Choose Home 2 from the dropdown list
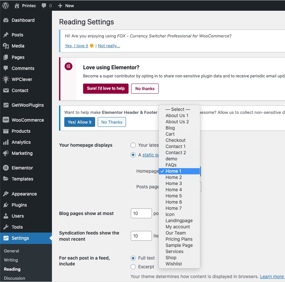Viewport: 285px width, 282px height. pyautogui.click(x=174, y=177)
